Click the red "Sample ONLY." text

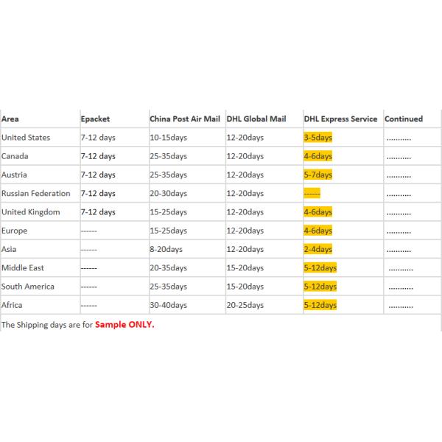pos(124,324)
